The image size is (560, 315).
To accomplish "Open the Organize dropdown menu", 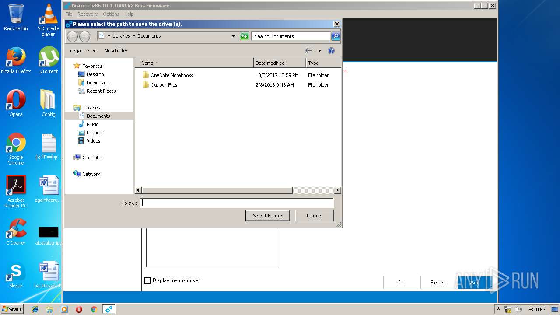I will pos(83,51).
